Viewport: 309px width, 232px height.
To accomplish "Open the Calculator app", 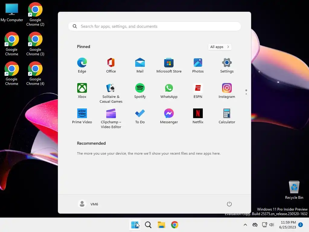I will (x=227, y=116).
